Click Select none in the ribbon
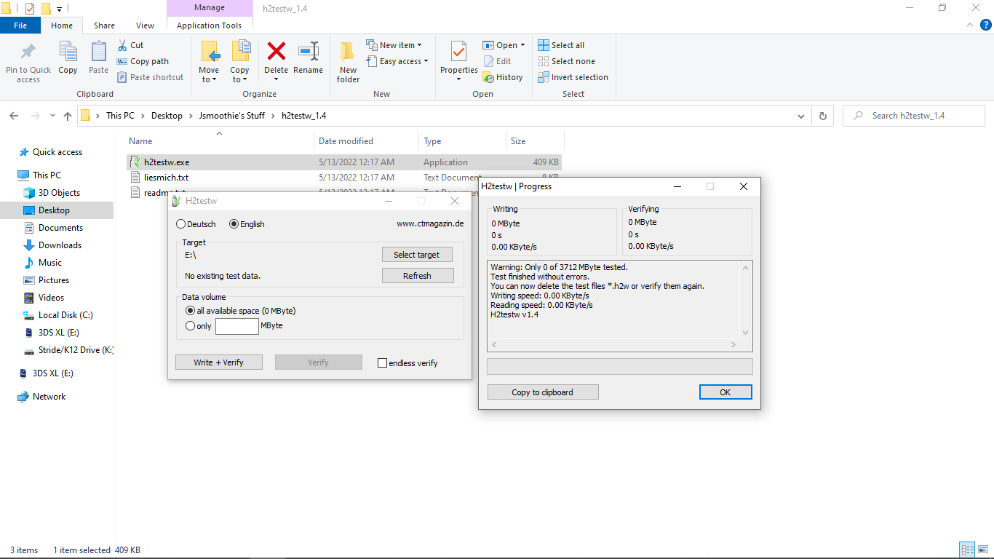The width and height of the screenshot is (994, 559). point(566,61)
